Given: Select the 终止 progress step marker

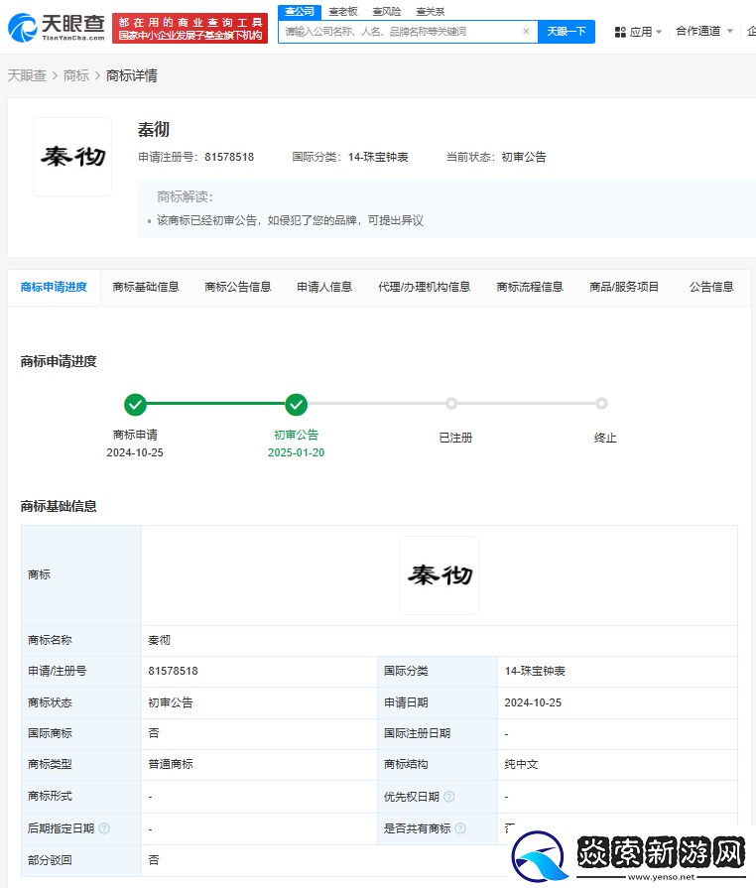Looking at the screenshot, I should pyautogui.click(x=601, y=403).
